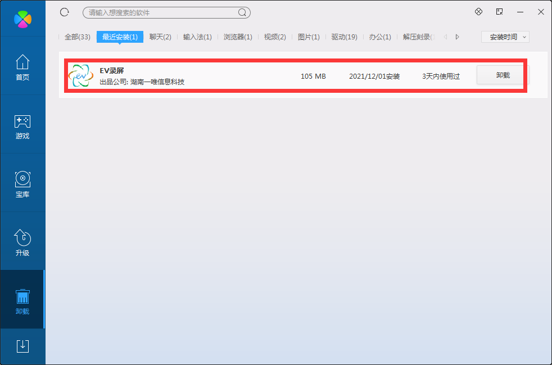Open the 视频(2) video category
Viewport: 552px width, 365px height.
(x=274, y=37)
